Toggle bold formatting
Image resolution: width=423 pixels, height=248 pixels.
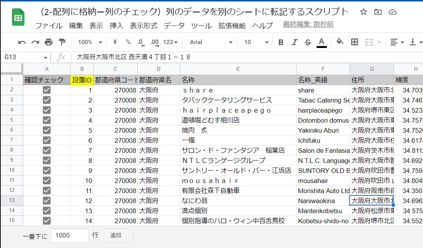pos(281,42)
